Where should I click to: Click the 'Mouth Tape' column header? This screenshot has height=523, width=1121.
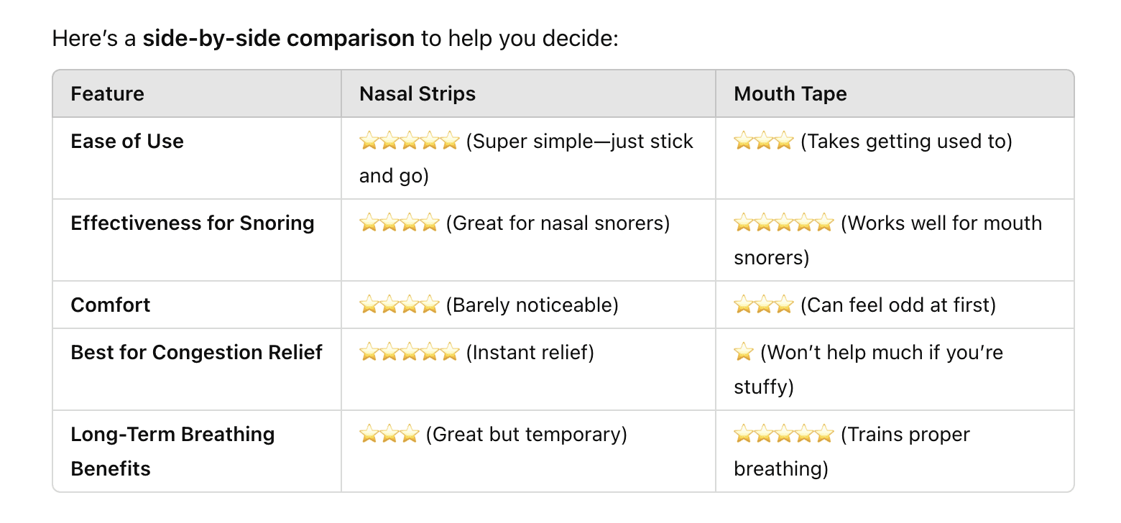point(790,93)
